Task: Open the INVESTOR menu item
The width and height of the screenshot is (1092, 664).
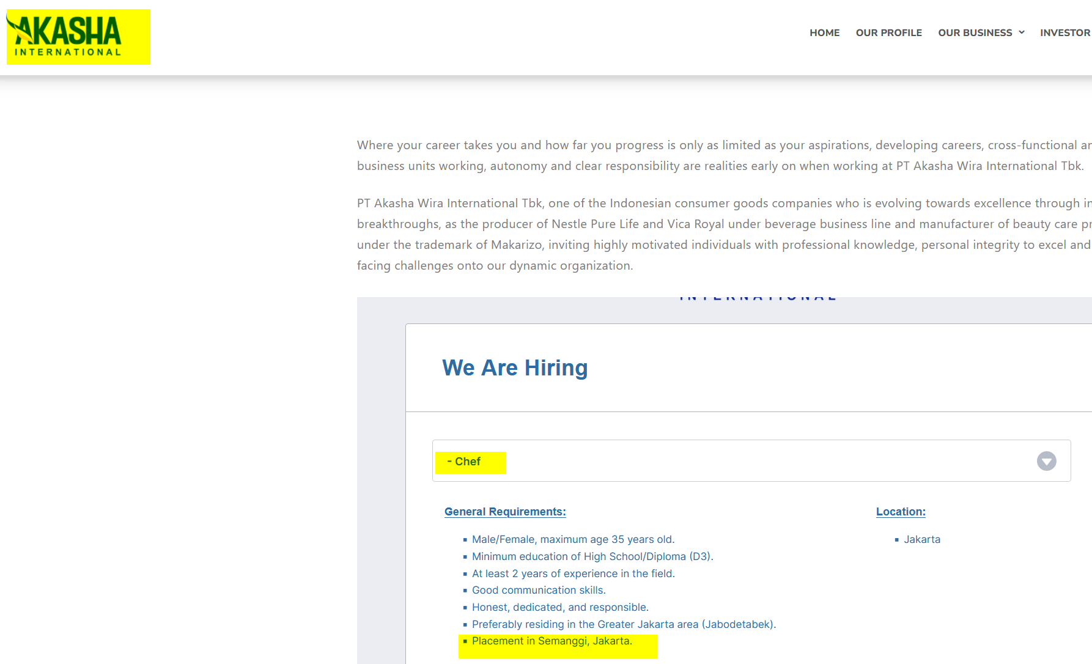Action: [1066, 33]
